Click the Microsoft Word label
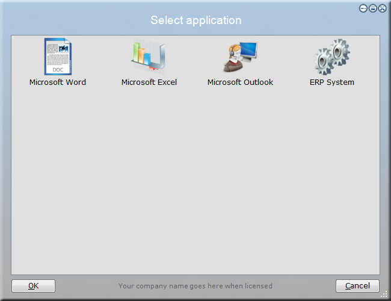 tap(58, 82)
